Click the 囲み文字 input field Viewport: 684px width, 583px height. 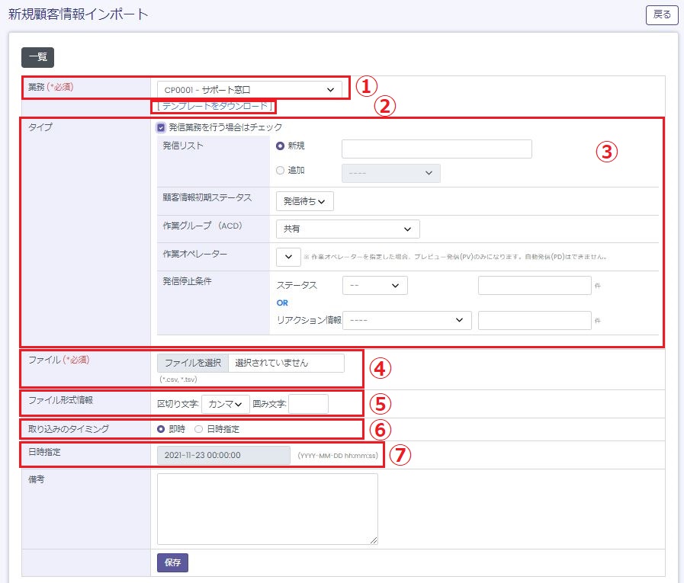click(308, 404)
